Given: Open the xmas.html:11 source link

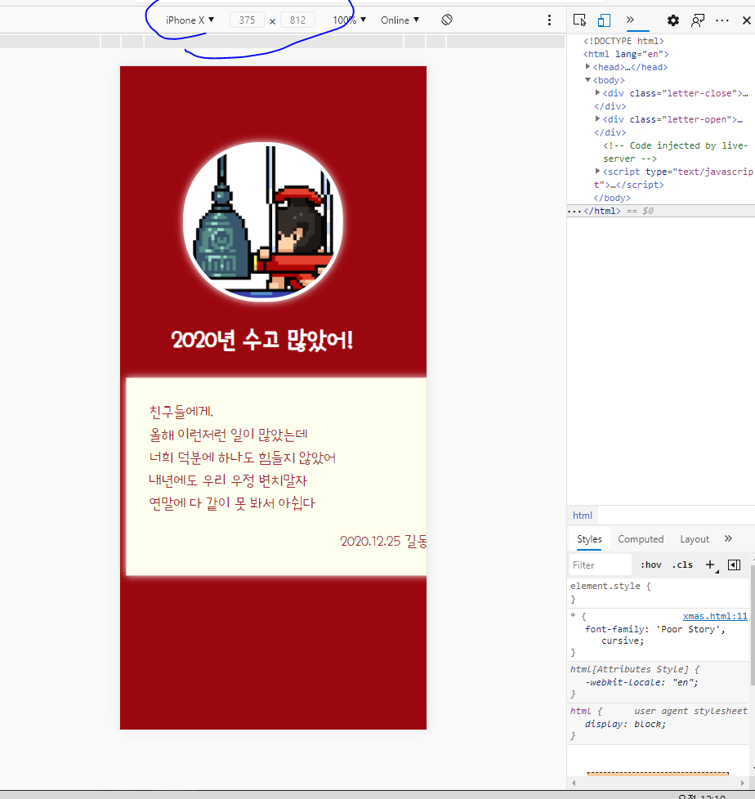Looking at the screenshot, I should tap(715, 616).
